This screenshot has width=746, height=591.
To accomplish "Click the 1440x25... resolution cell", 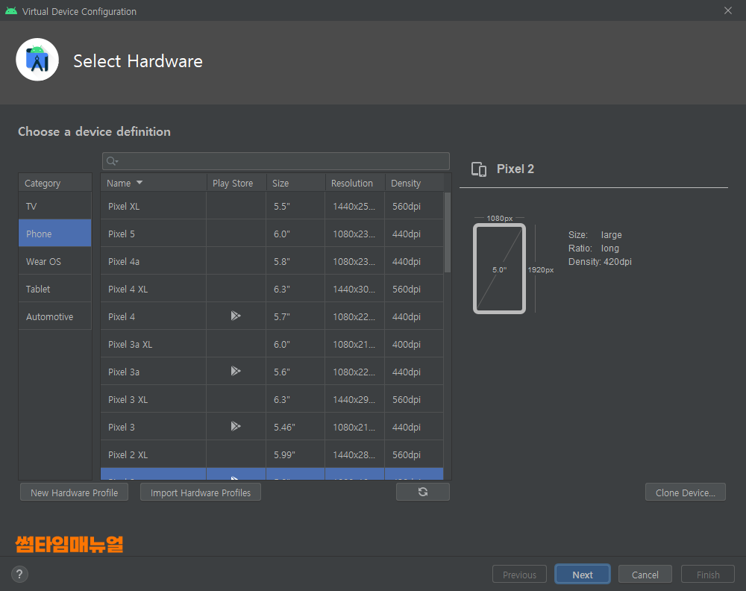I will [x=355, y=206].
